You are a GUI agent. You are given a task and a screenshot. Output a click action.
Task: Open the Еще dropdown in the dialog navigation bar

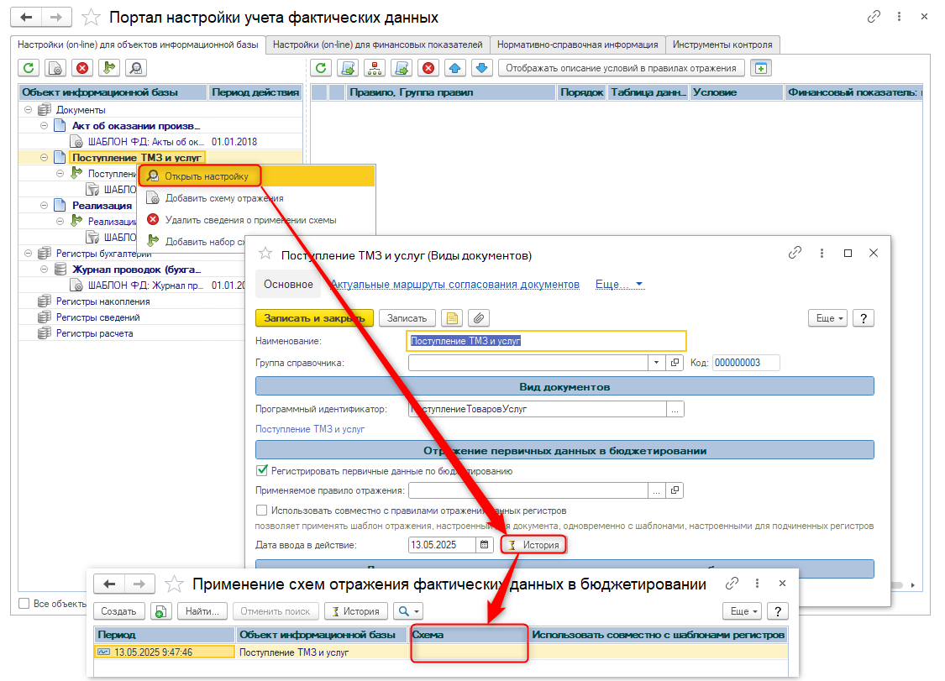tap(620, 285)
